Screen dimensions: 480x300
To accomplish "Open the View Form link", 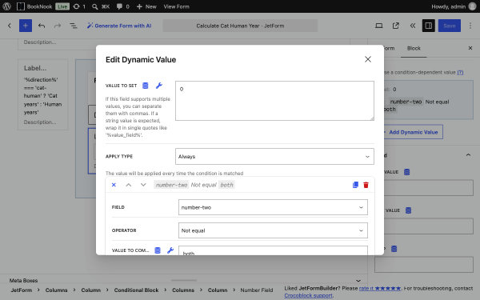I will [x=176, y=6].
